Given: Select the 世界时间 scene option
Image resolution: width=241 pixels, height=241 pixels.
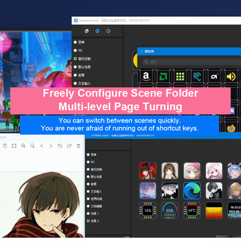Looking at the screenshot, I should click(88, 199).
